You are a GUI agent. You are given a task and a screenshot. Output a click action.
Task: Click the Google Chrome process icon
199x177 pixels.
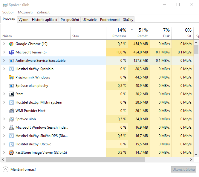click(11, 44)
